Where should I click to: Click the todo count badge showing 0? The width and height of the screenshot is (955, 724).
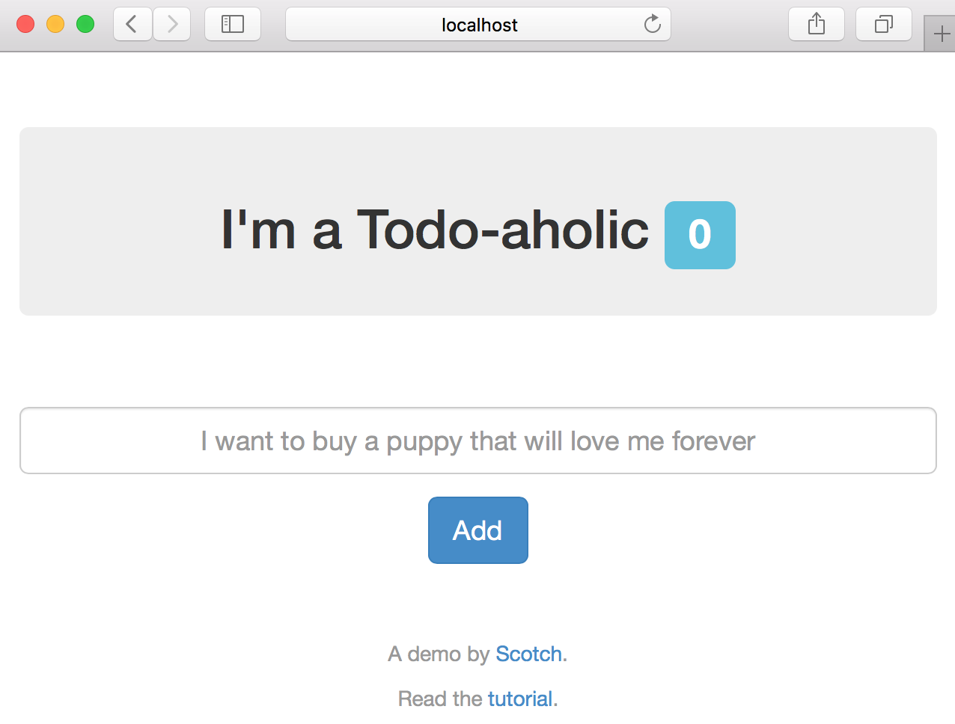point(700,235)
